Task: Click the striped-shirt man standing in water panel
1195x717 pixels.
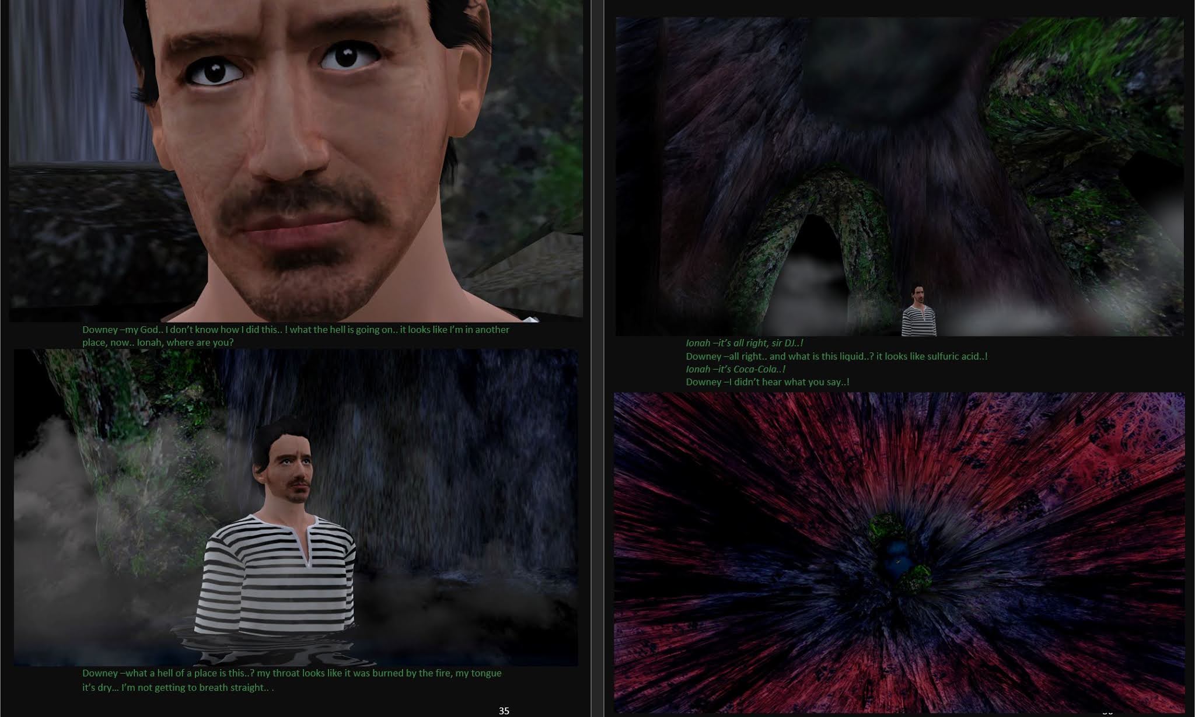Action: tap(296, 507)
